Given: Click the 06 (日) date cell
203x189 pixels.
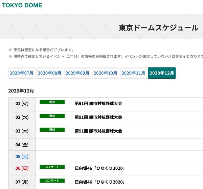Looking at the screenshot, I should click(22, 169).
